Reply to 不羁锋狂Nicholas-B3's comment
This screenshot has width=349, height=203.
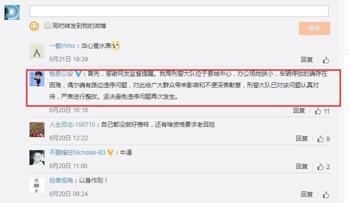302,166
